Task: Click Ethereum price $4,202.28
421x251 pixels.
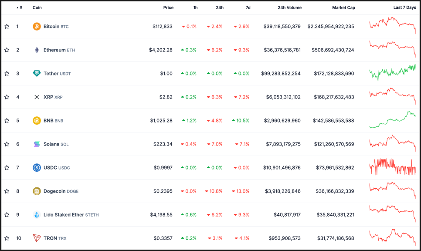Action: point(161,50)
